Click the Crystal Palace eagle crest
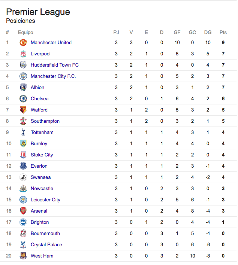The height and width of the screenshot is (265, 238). coord(23,244)
